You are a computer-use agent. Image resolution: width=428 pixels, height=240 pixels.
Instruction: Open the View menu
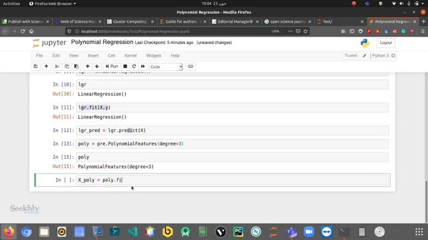click(x=74, y=55)
